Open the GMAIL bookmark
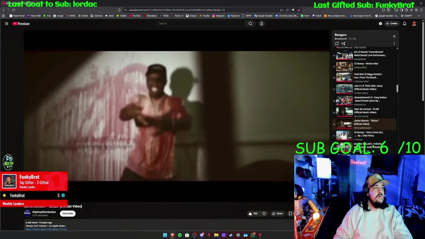425x239 pixels. [x=71, y=16]
